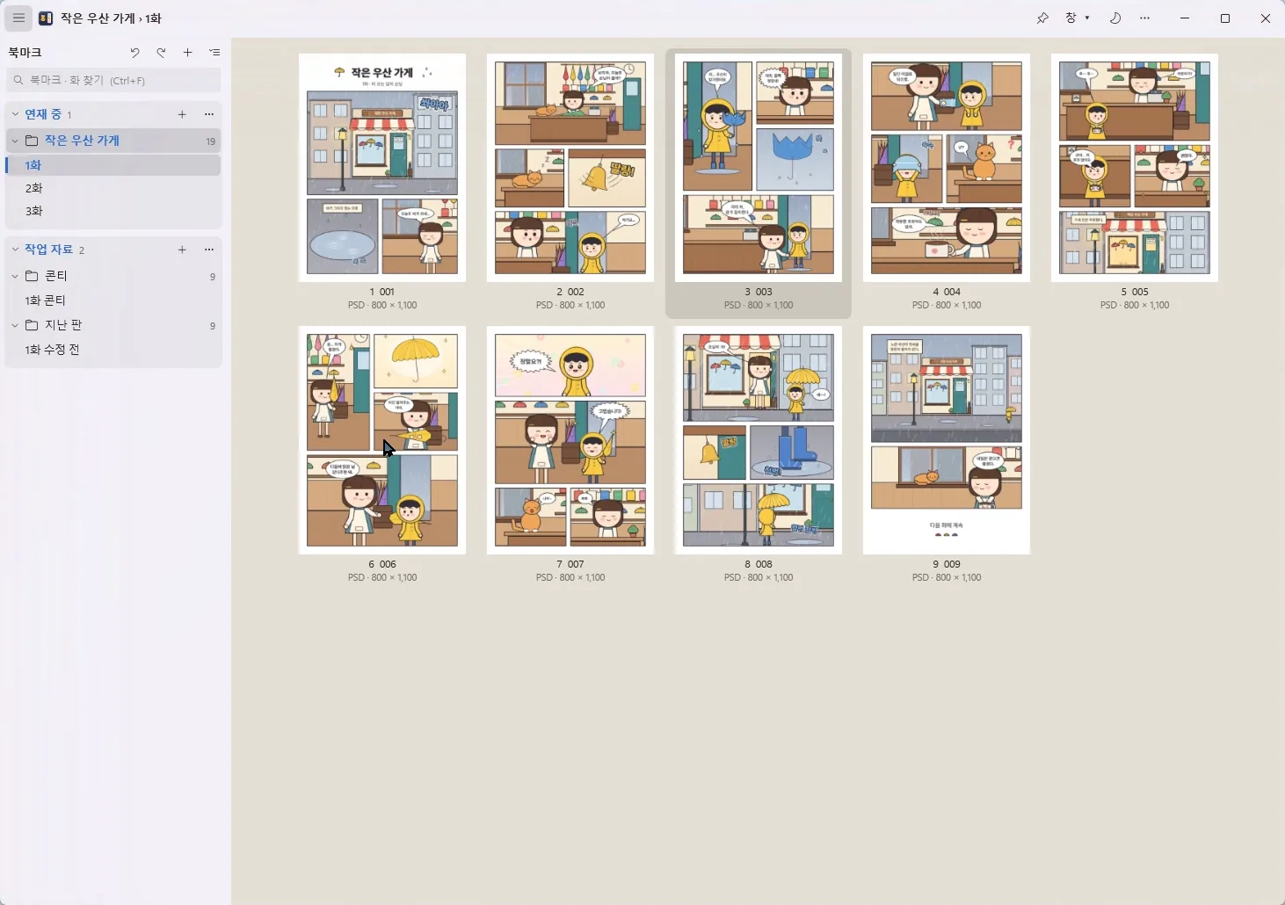Click the undo icon in the bookmark panel
This screenshot has height=905, width=1285.
(x=134, y=53)
